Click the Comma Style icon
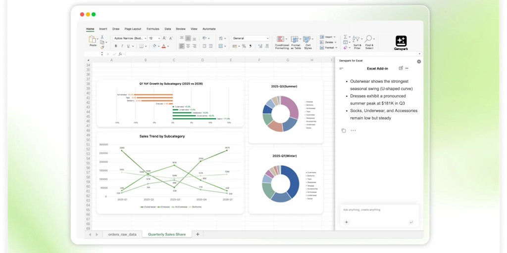Viewport: 507px width, 253px height. click(x=250, y=46)
